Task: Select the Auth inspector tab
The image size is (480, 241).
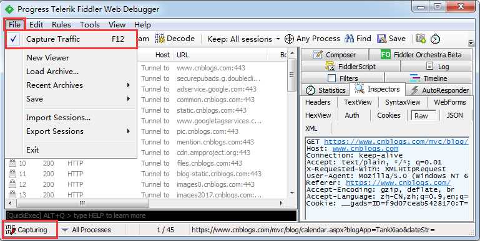Action: (x=352, y=115)
